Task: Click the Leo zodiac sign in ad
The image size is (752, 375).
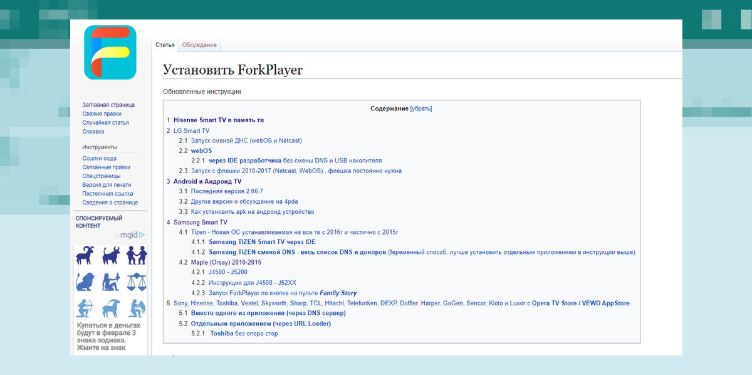Action: point(85,282)
